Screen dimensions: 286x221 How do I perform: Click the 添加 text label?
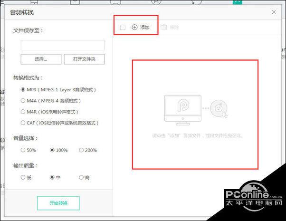[145, 28]
